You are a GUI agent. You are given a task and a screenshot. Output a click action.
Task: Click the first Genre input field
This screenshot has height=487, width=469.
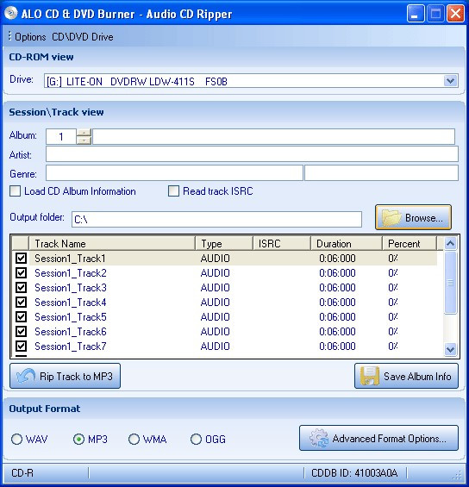pyautogui.click(x=174, y=172)
